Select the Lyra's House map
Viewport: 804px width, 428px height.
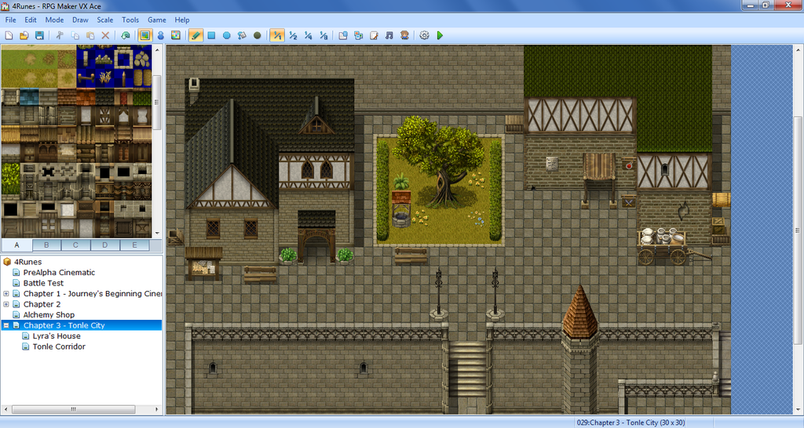pos(57,336)
